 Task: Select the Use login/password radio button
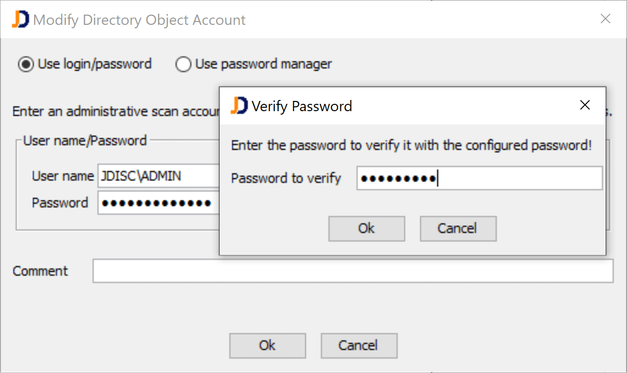pyautogui.click(x=26, y=64)
